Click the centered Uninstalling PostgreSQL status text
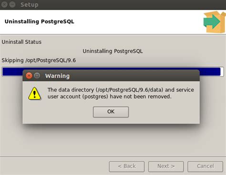 click(x=113, y=51)
